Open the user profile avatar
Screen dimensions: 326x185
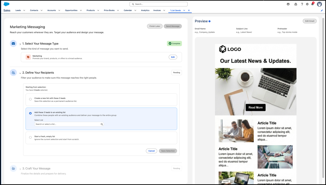click(320, 4)
